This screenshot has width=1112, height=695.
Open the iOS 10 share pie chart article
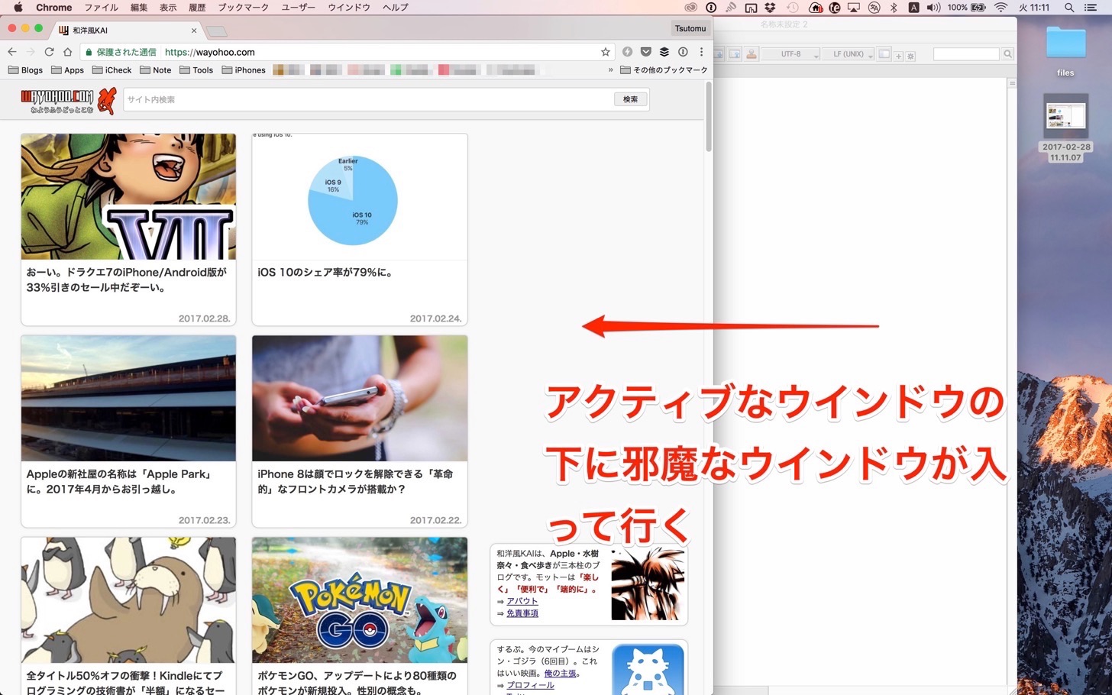coord(360,230)
